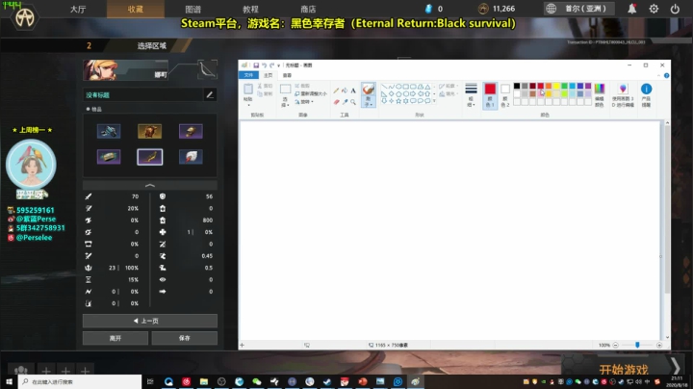693x389 pixels.
Task: Open the Shop tab in game
Action: click(x=308, y=9)
